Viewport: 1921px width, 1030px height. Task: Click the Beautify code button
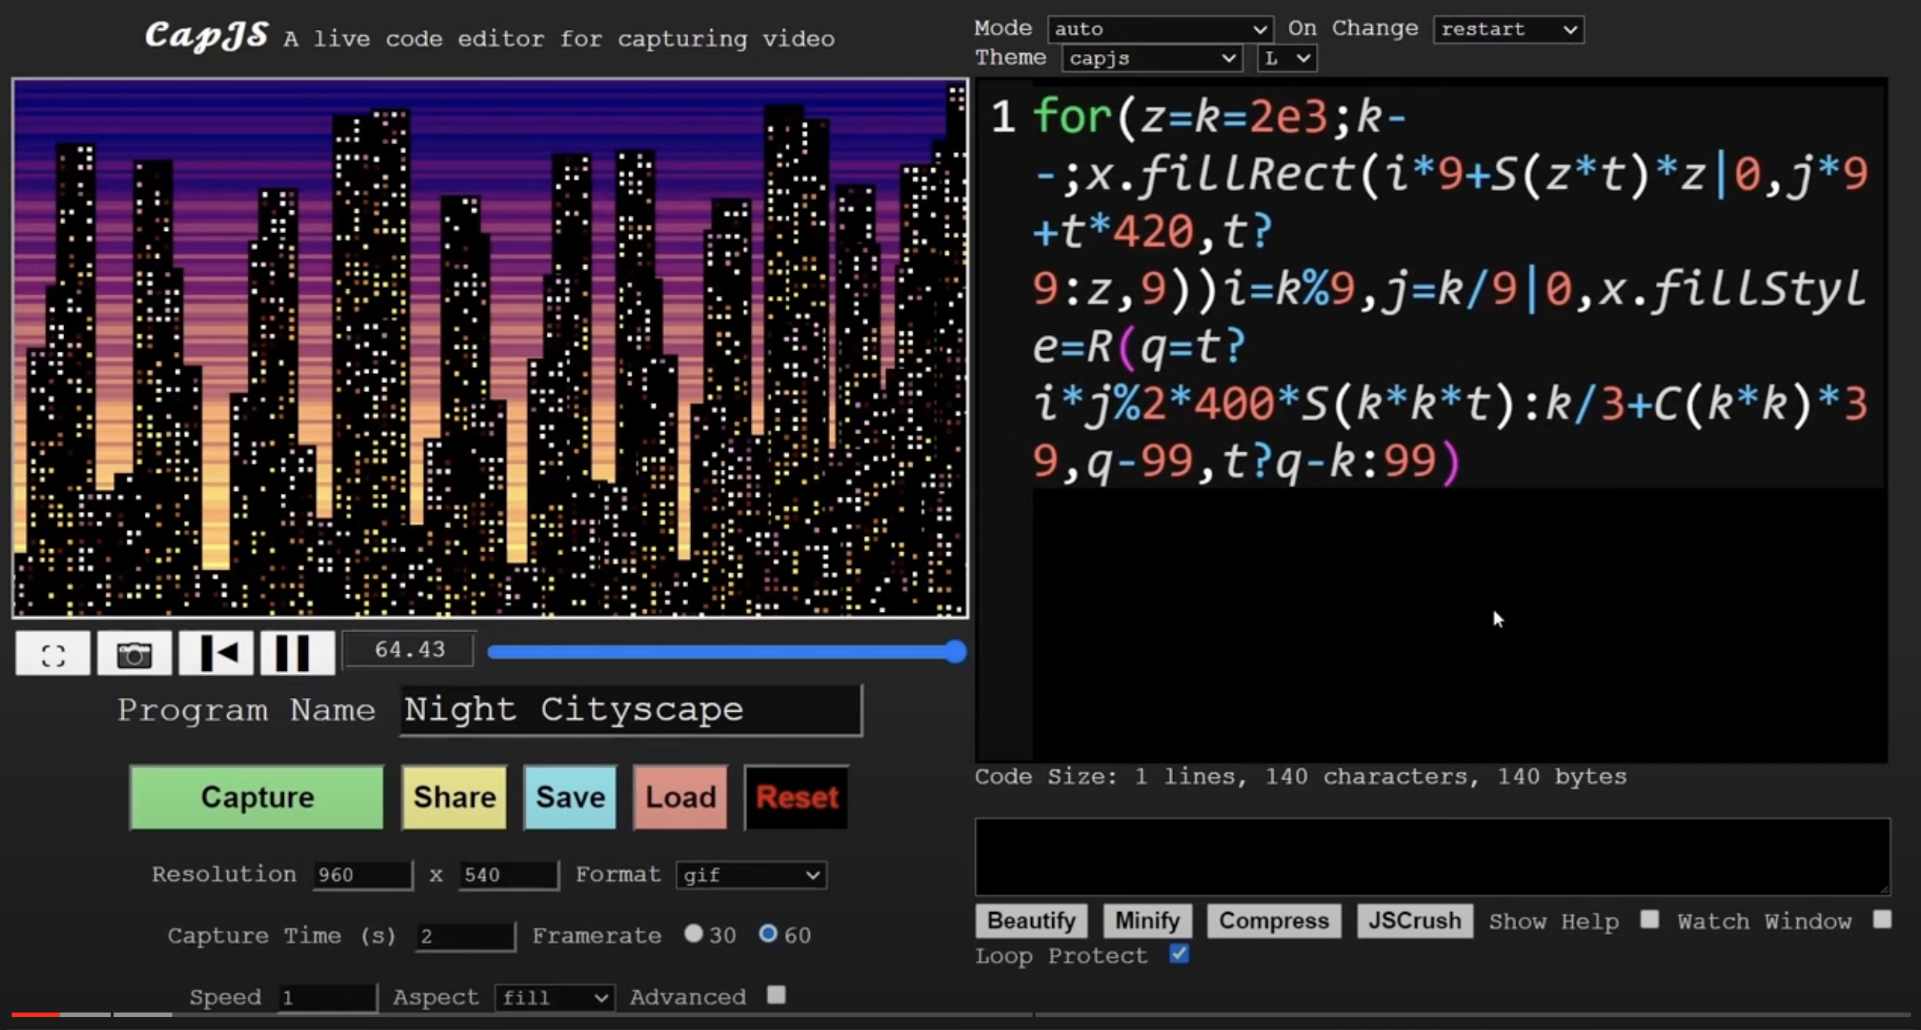(x=1029, y=921)
